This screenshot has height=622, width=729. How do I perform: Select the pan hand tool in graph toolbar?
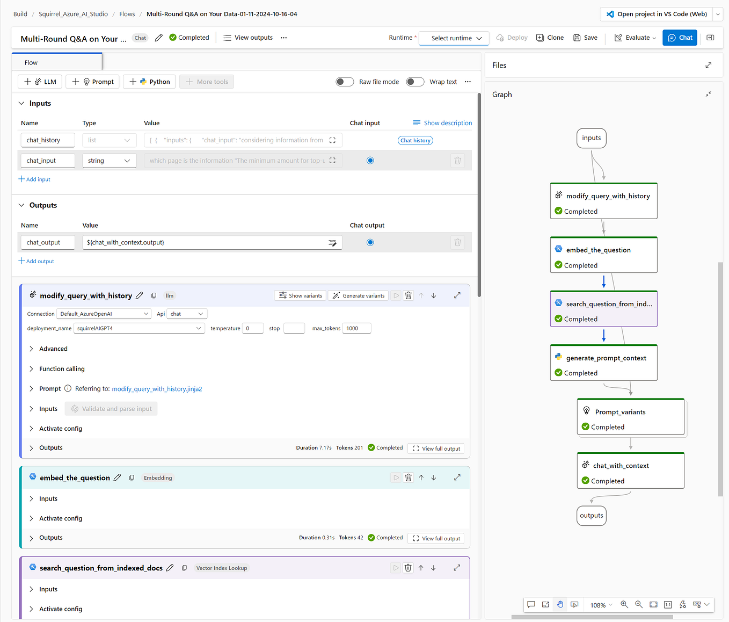click(560, 604)
